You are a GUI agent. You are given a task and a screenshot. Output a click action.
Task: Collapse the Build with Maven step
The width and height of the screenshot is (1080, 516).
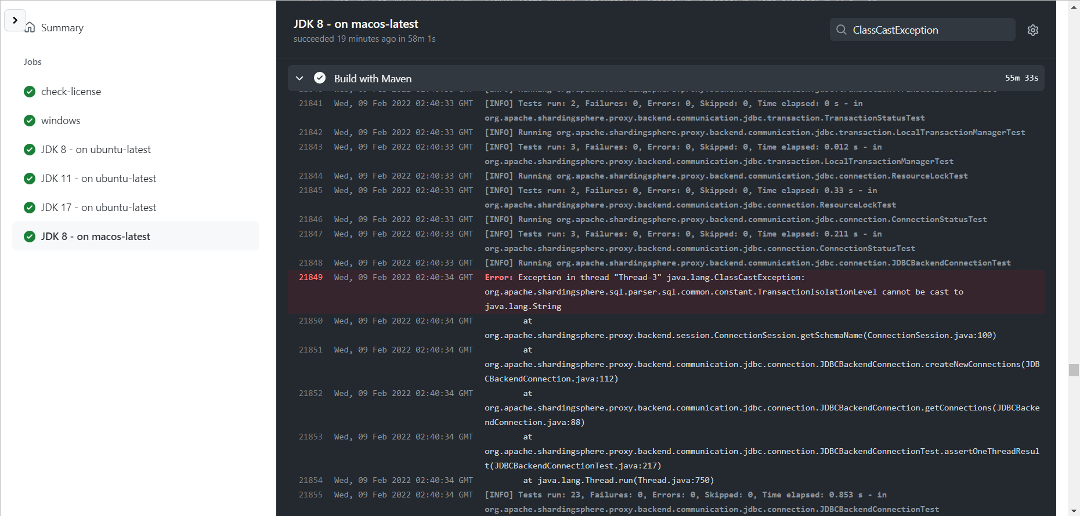[299, 78]
